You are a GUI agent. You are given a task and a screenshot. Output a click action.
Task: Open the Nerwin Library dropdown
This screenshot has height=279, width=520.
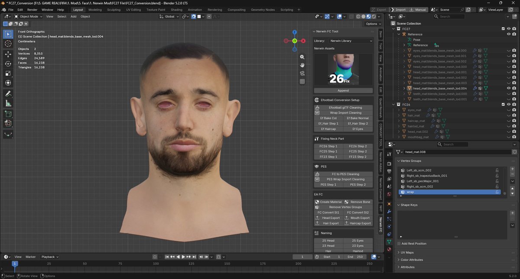[x=351, y=41]
